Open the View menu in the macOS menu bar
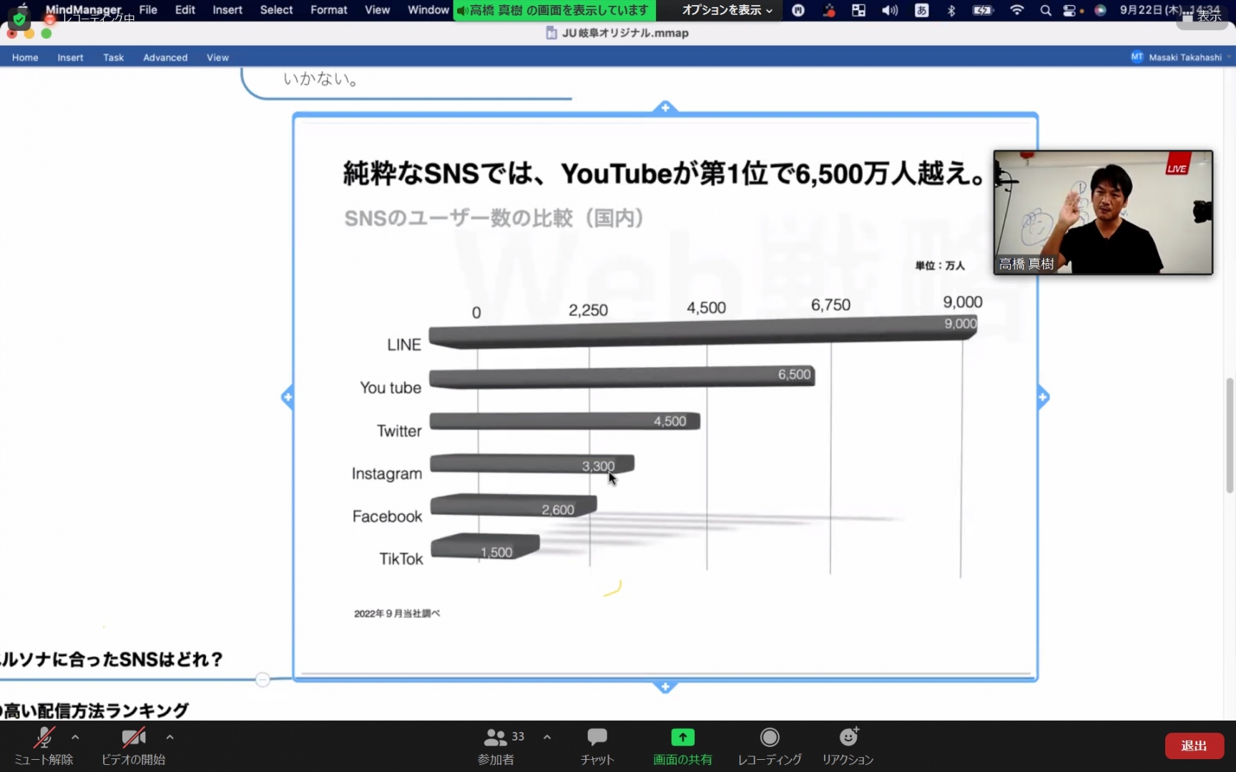 coord(377,10)
